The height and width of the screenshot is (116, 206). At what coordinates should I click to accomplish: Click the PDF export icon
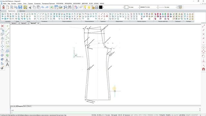(x=4, y=7)
